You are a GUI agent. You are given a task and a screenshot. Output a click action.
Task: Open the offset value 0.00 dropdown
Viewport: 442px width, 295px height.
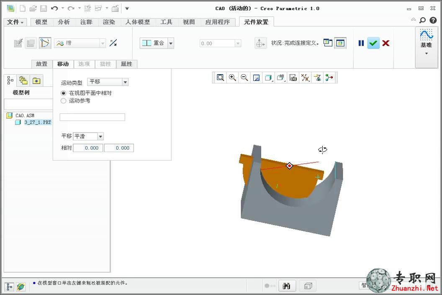(x=238, y=43)
